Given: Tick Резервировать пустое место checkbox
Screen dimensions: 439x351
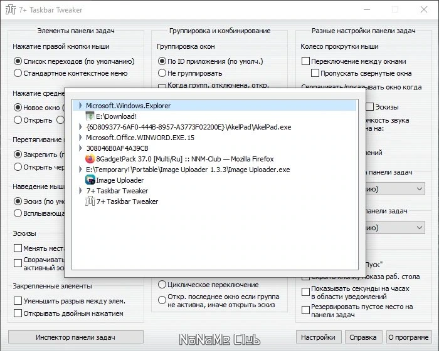Looking at the screenshot, I should (305, 310).
